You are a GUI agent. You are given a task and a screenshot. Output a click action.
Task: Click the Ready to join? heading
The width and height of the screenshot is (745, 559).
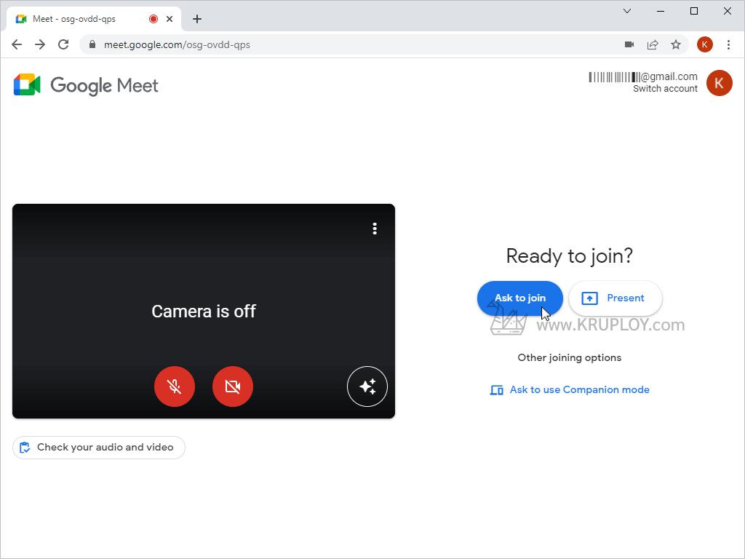569,255
